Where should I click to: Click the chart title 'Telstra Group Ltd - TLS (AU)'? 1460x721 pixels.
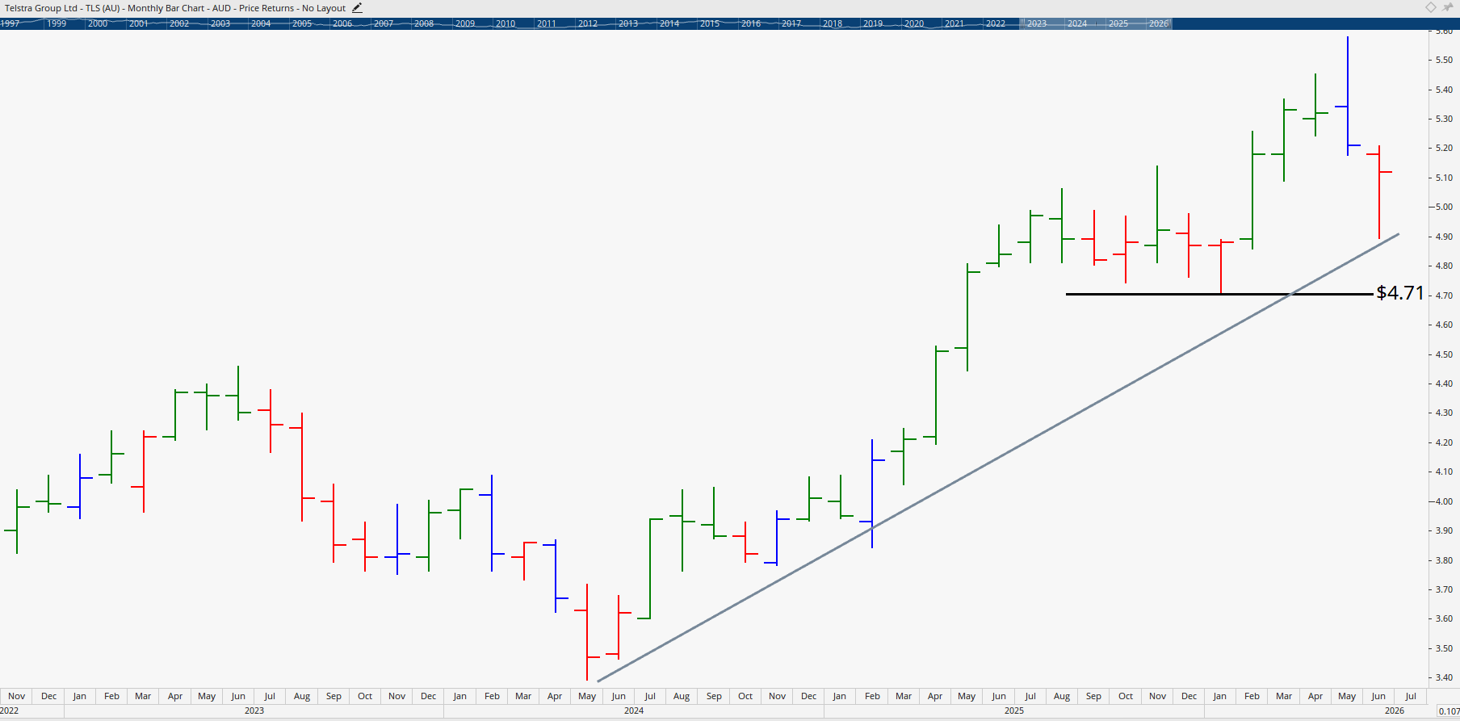(x=63, y=8)
